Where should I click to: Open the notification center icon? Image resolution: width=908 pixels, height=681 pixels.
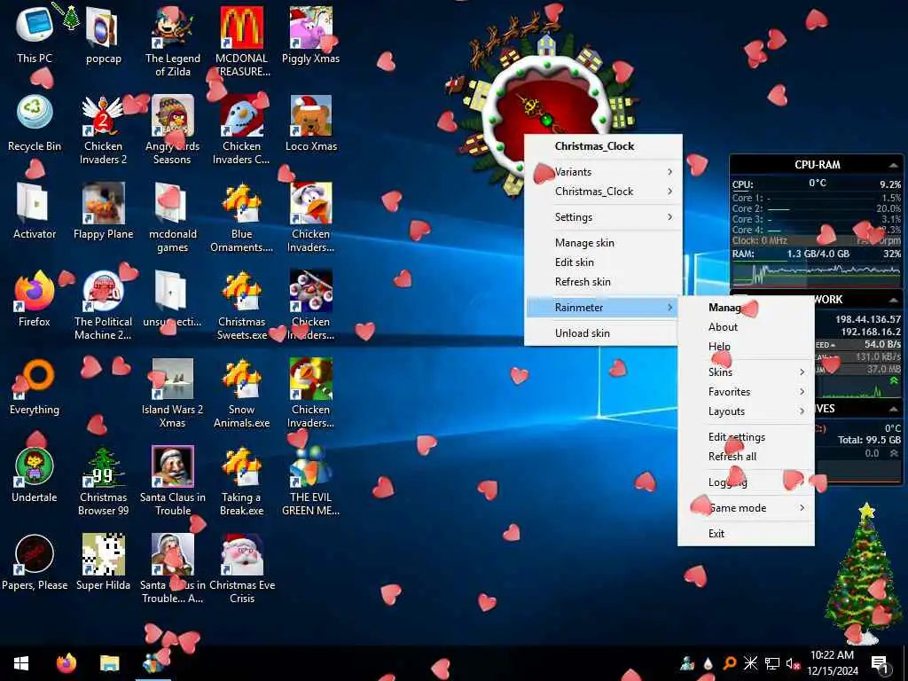pyautogui.click(x=880, y=663)
